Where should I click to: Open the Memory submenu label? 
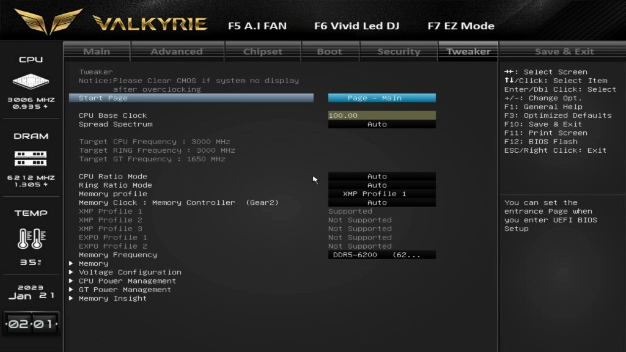coord(94,263)
